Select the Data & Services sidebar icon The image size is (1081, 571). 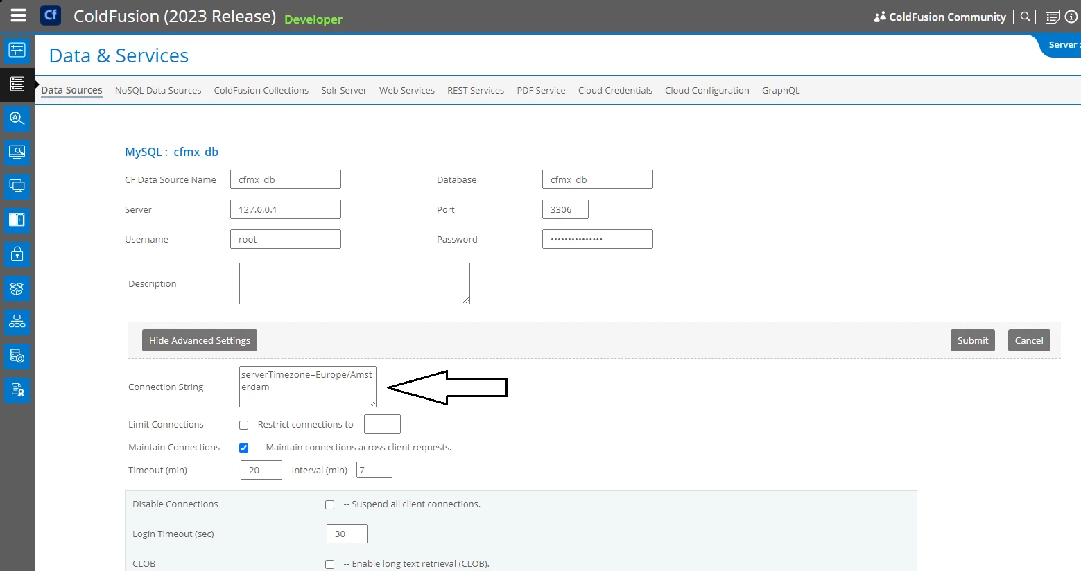point(17,84)
